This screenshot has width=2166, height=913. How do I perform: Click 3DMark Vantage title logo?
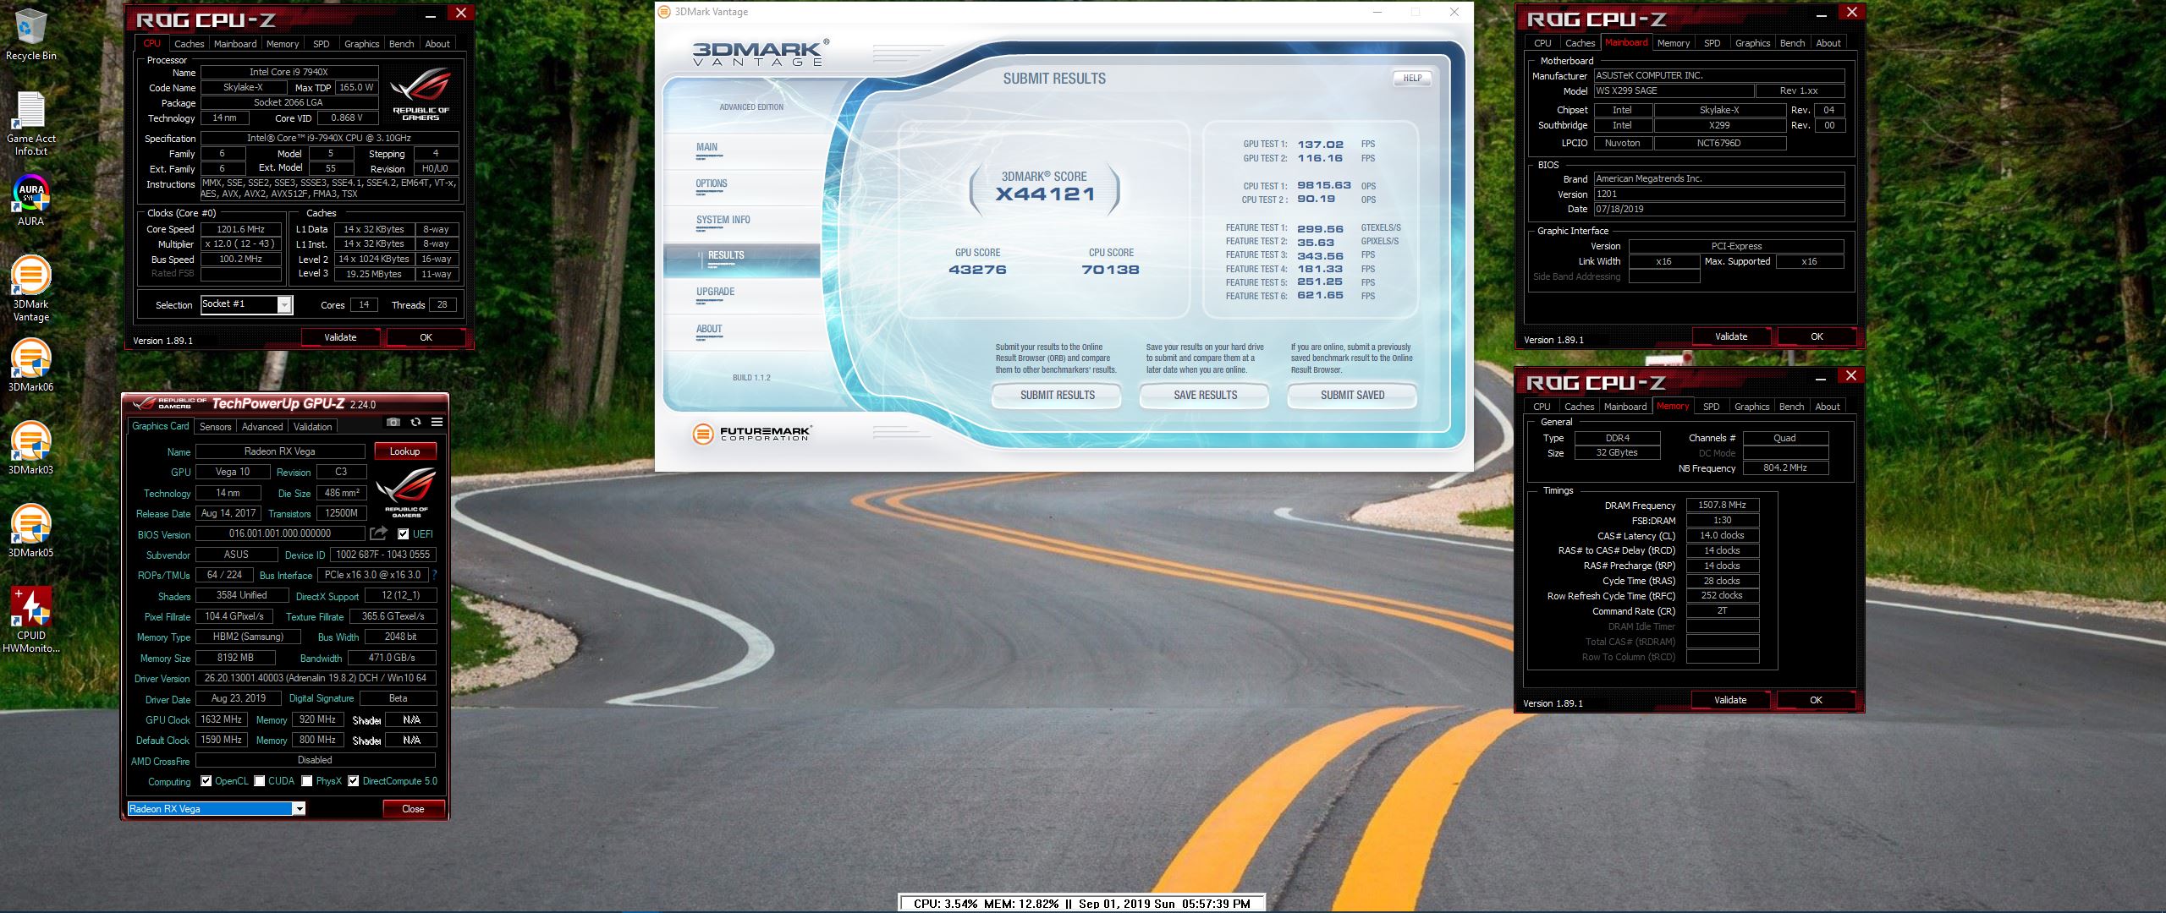[x=760, y=52]
